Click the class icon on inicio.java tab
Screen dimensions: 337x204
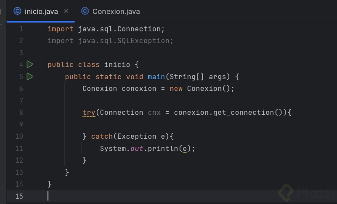[17, 11]
